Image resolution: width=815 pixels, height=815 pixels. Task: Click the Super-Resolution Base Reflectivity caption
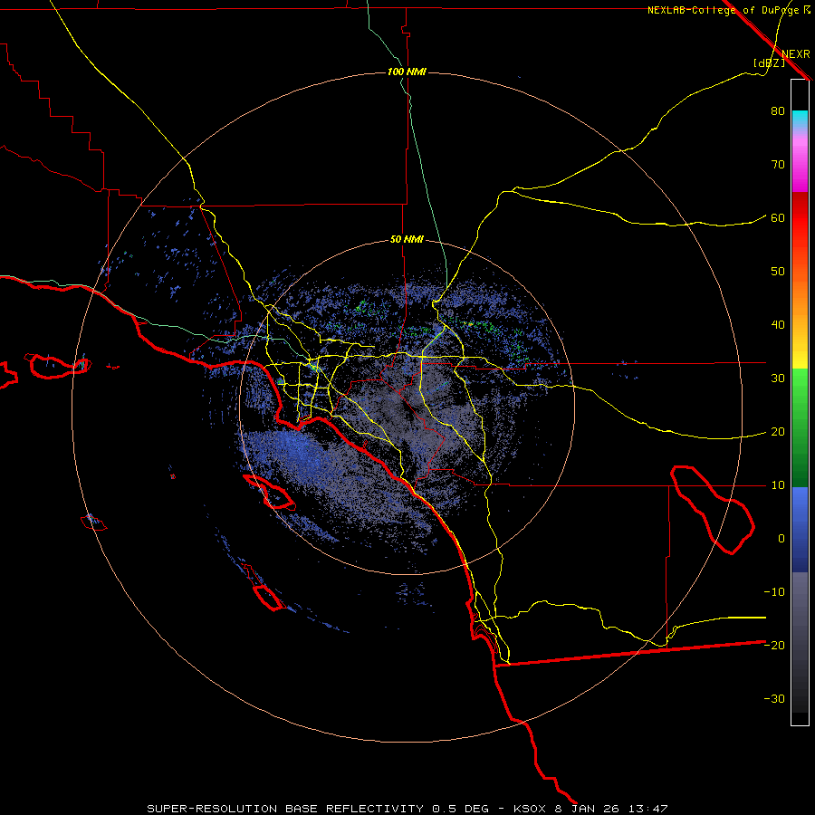pyautogui.click(x=407, y=809)
